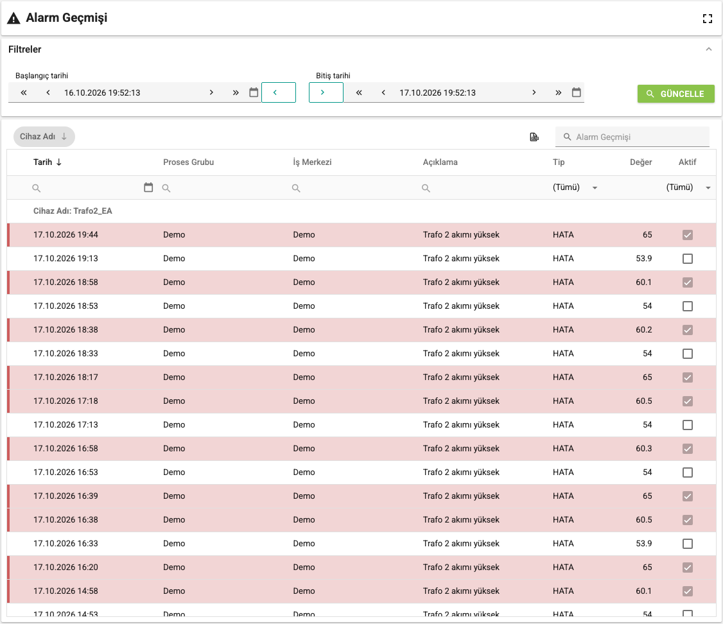
Task: Click the Cihaz Adı grouping chip
Action: pos(44,136)
